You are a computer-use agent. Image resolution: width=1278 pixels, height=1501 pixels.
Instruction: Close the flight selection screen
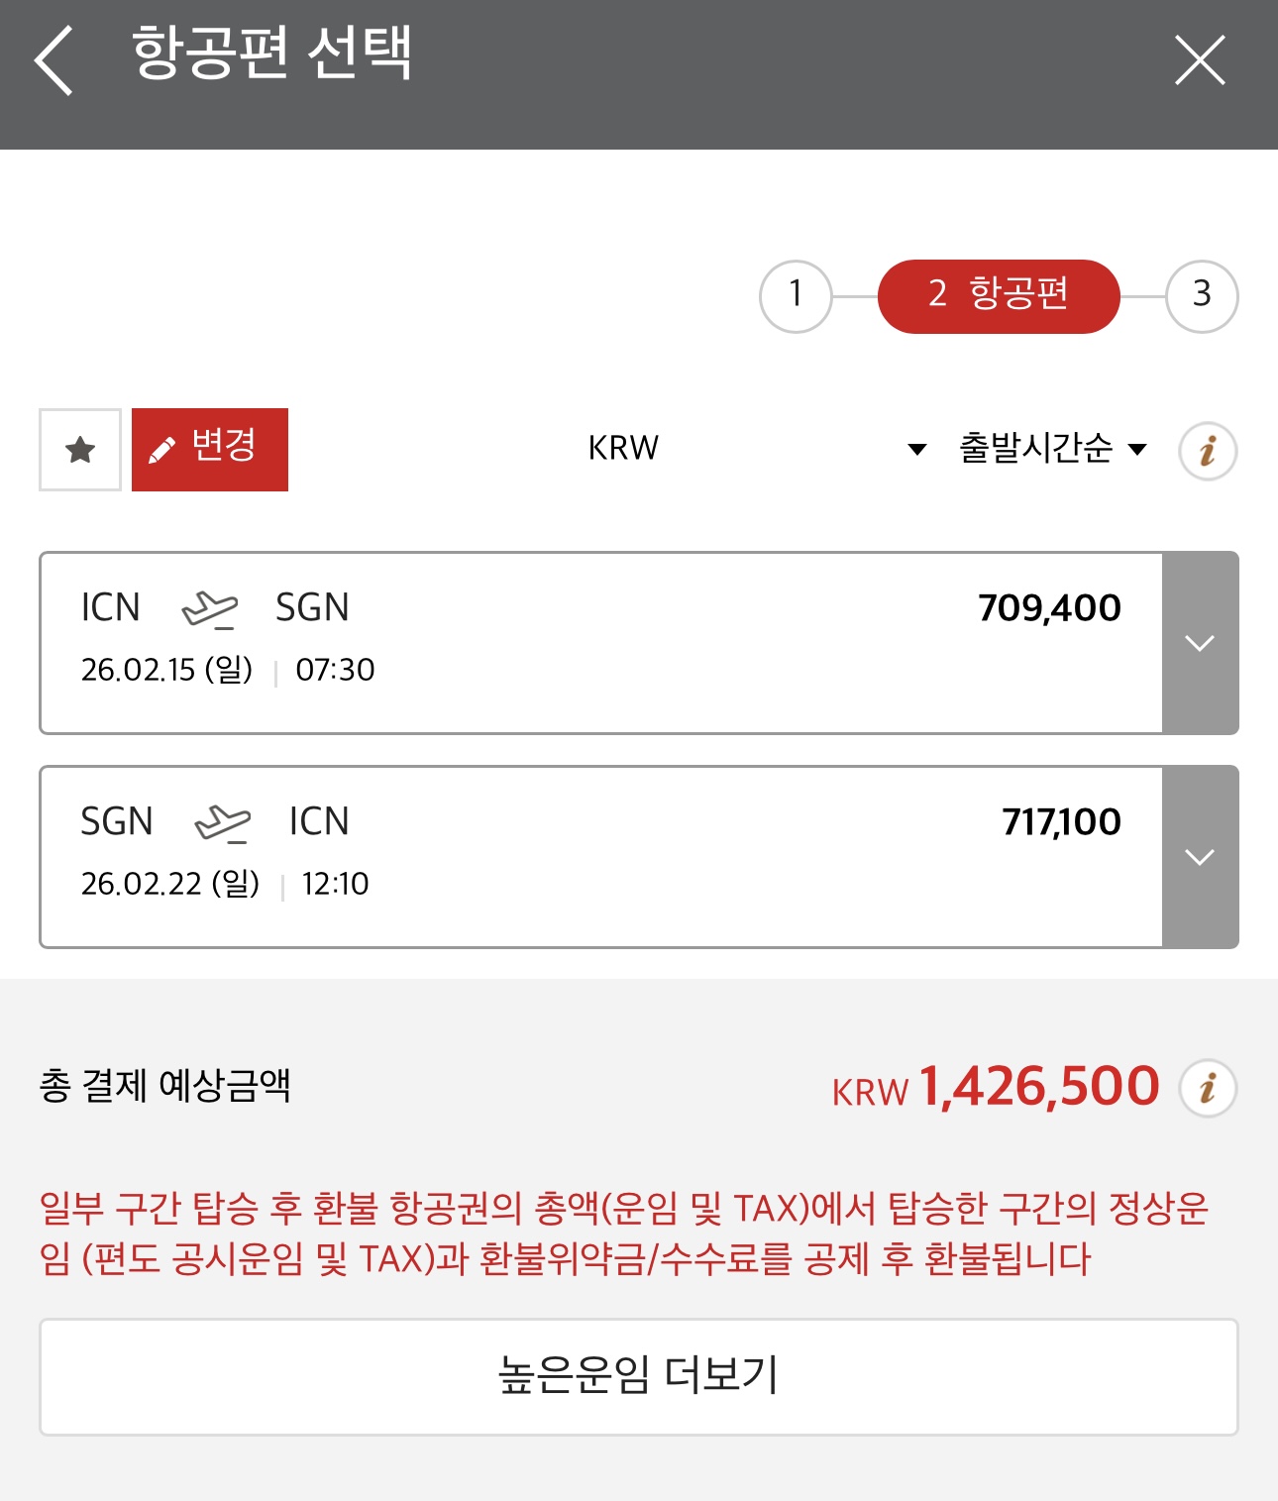click(x=1199, y=60)
